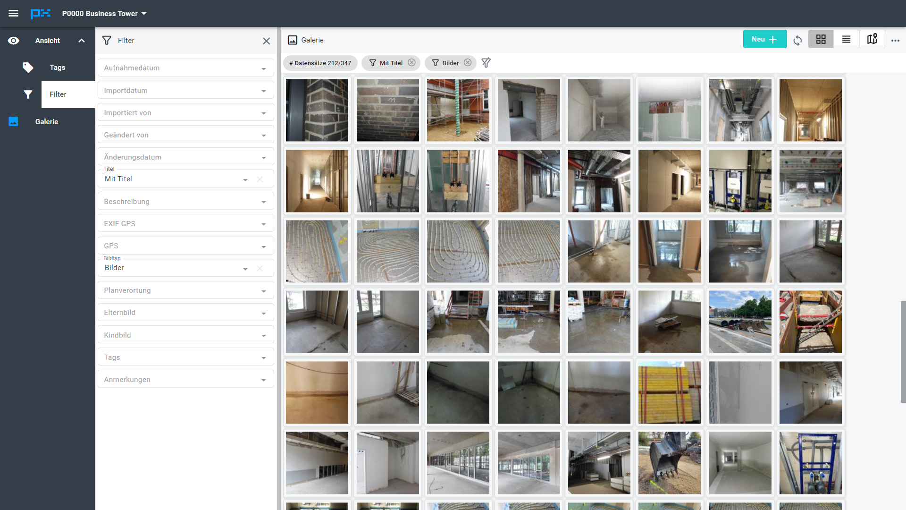Screen dimensions: 906x510
Task: Open the more options ellipsis menu
Action: 895,41
